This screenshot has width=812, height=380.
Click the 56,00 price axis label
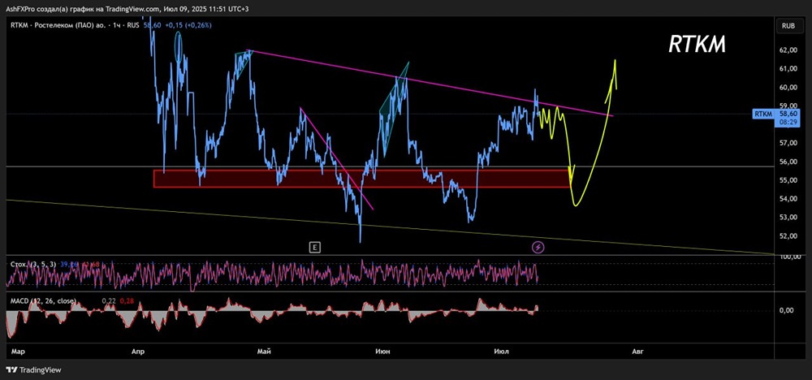[x=787, y=162]
